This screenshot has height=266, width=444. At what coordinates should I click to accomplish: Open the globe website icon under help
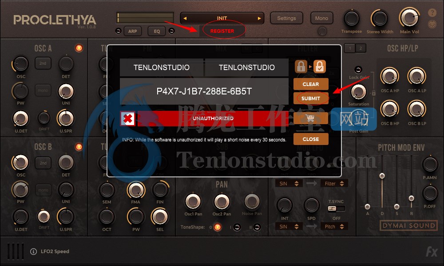point(432,24)
